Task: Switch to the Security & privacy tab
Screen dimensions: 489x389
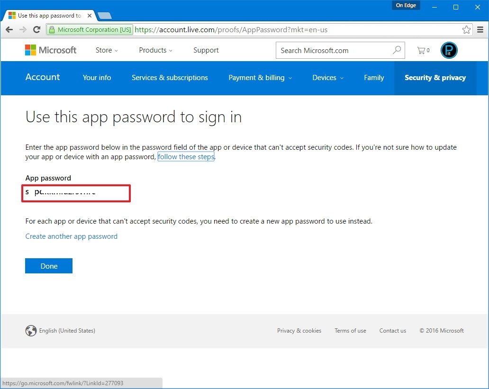Action: click(435, 78)
